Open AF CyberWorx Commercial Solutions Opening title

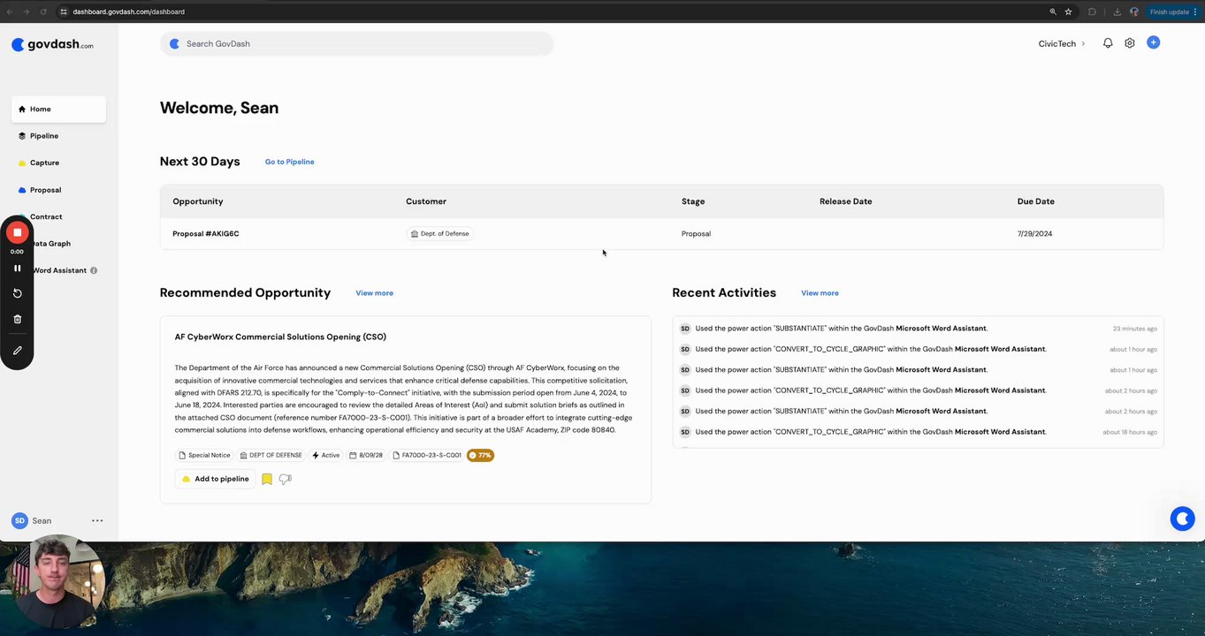coord(280,337)
